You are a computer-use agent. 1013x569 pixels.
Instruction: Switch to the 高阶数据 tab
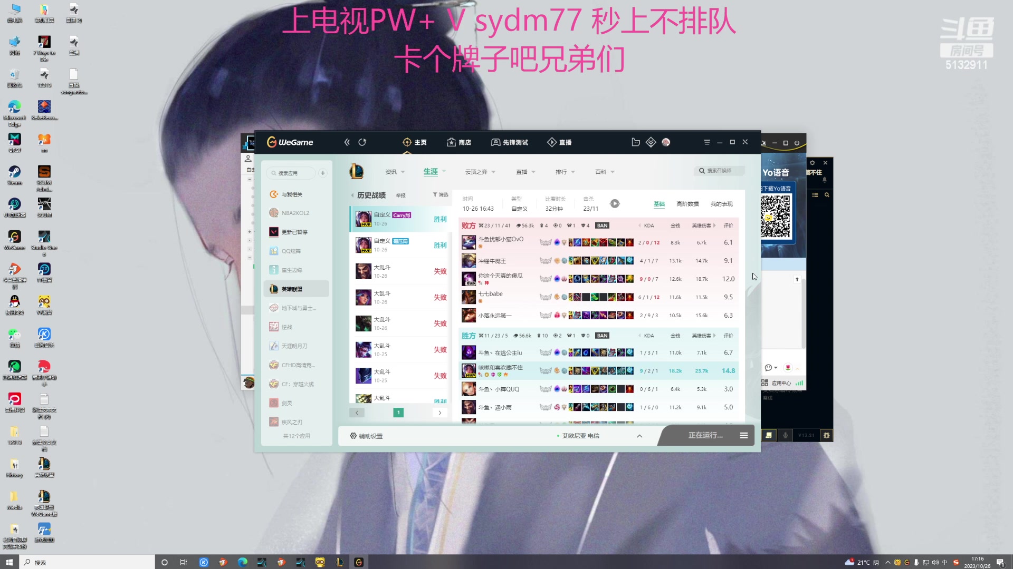pos(687,204)
